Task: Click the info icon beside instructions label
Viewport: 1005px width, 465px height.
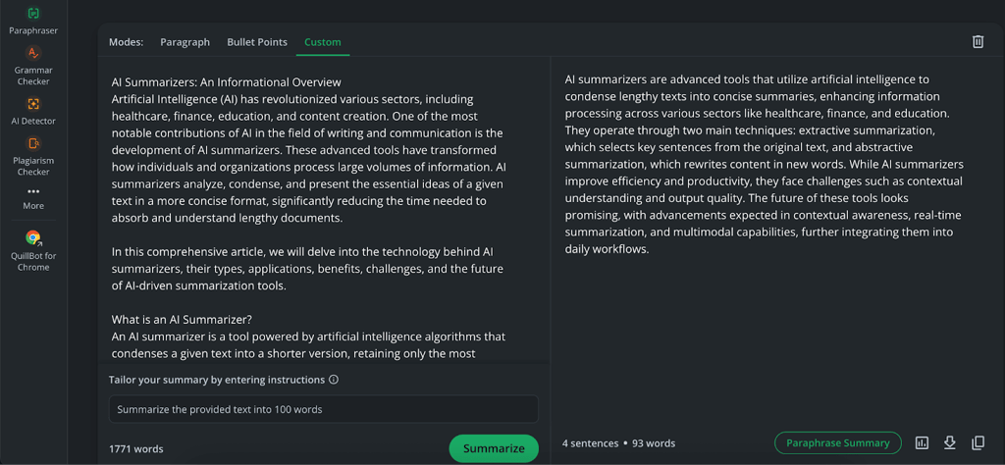Action: pos(334,380)
